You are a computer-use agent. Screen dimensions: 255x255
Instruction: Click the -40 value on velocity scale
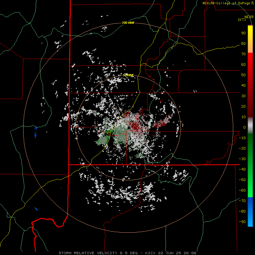242,169
